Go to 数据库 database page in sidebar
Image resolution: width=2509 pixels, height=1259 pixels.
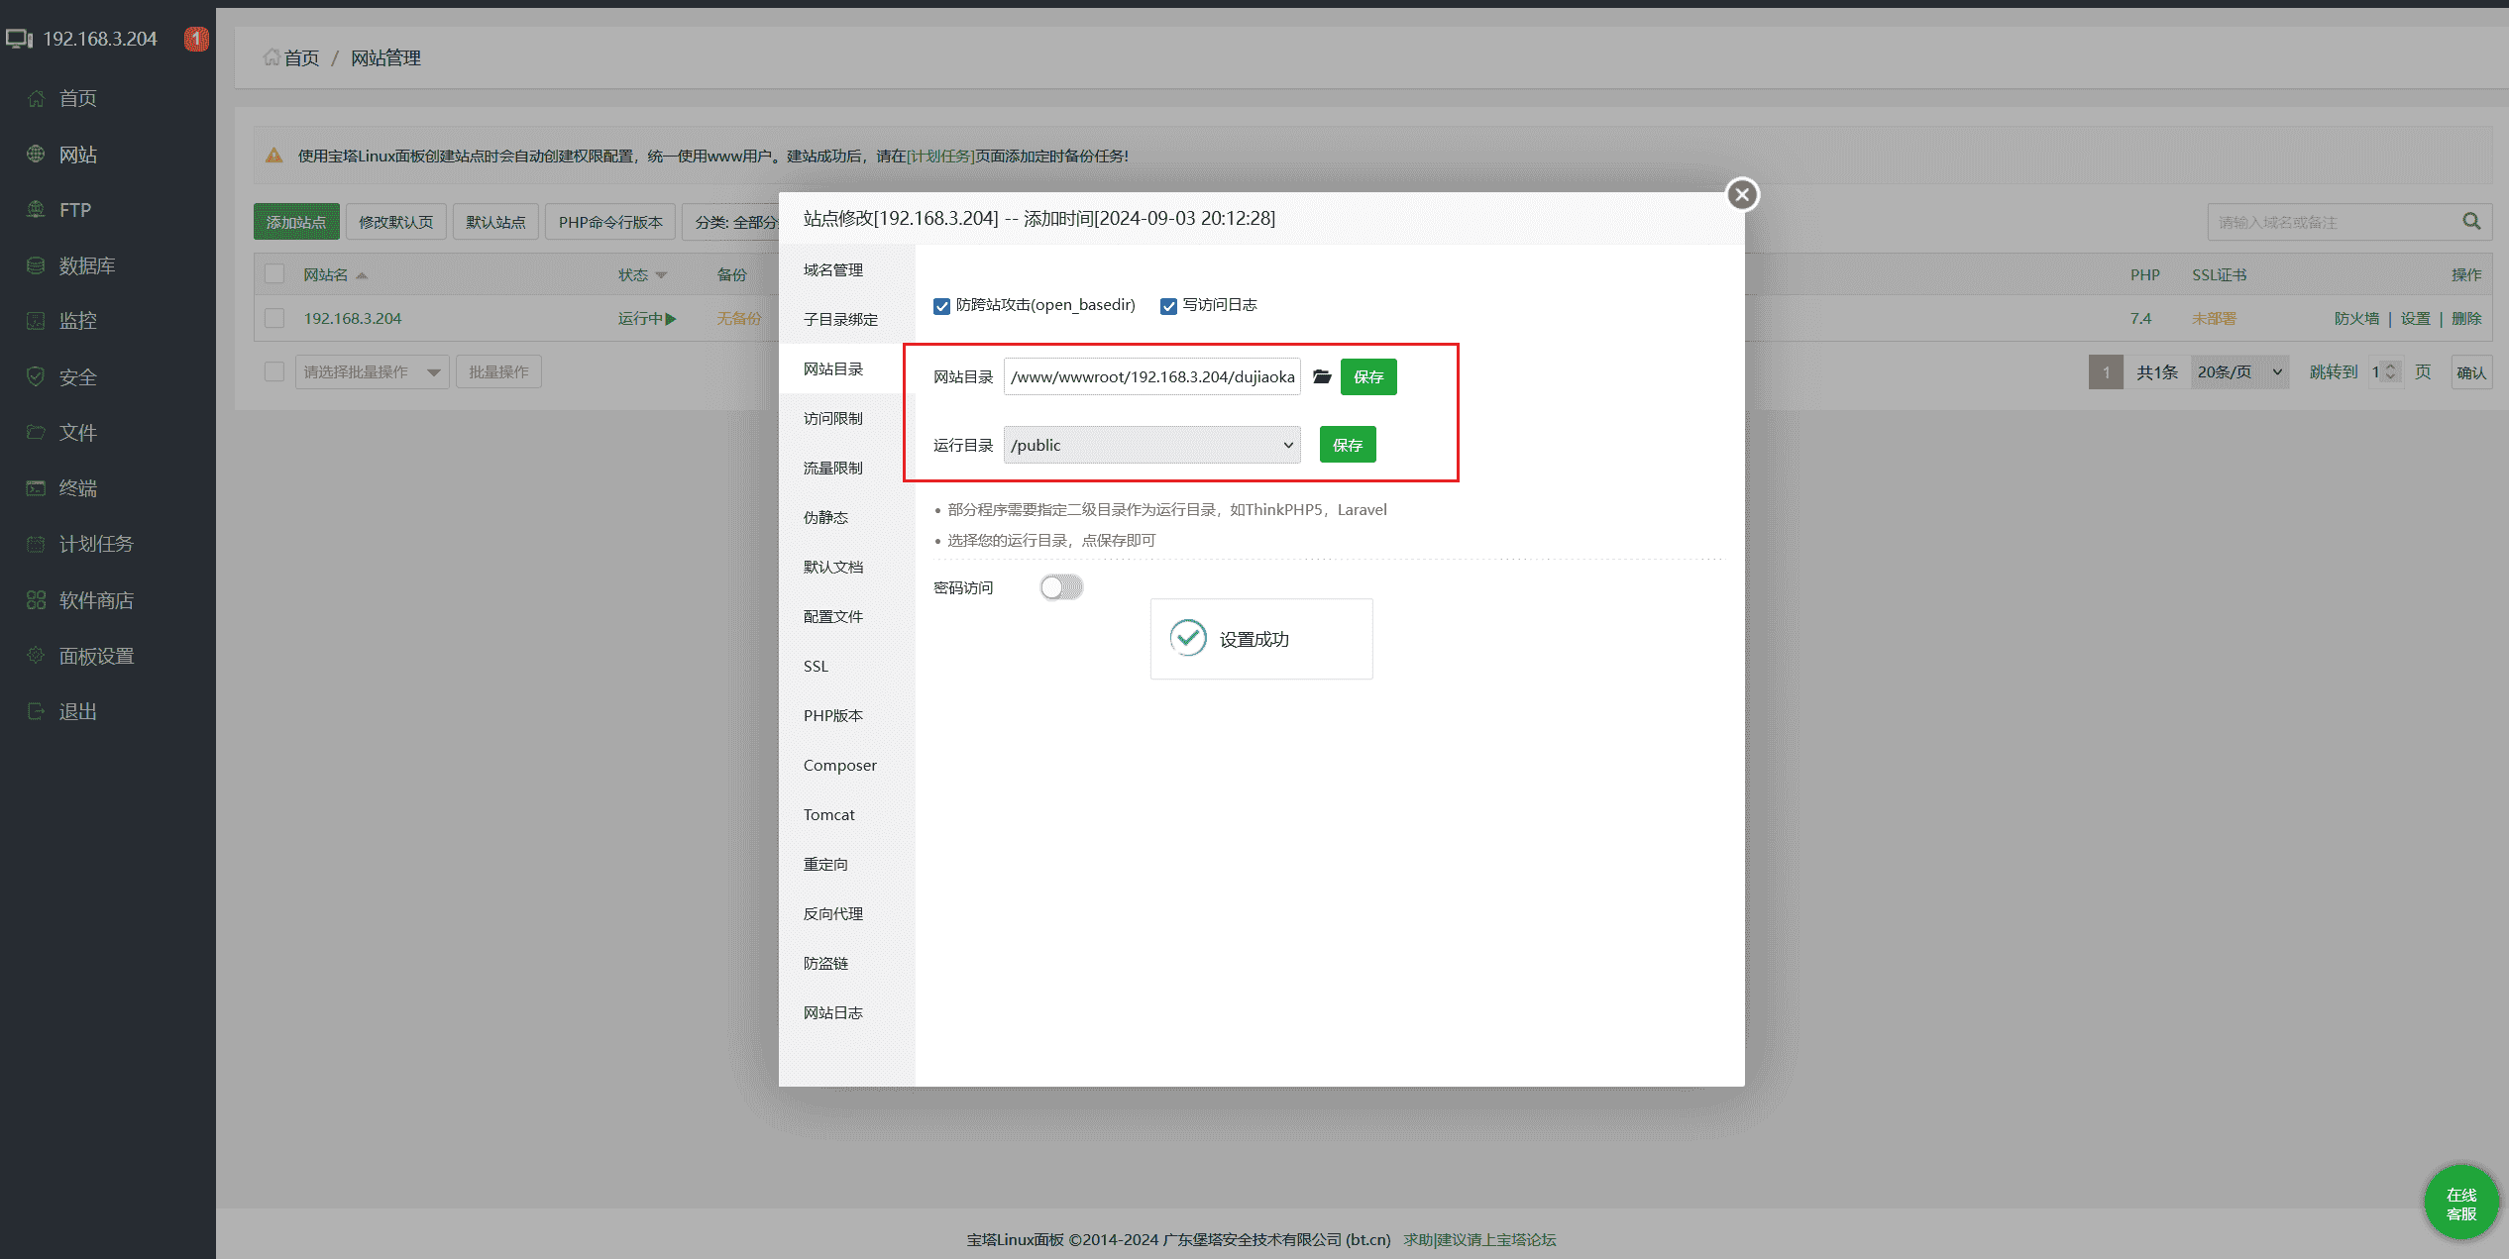[x=86, y=265]
